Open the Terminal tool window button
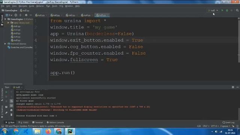 coord(37,123)
